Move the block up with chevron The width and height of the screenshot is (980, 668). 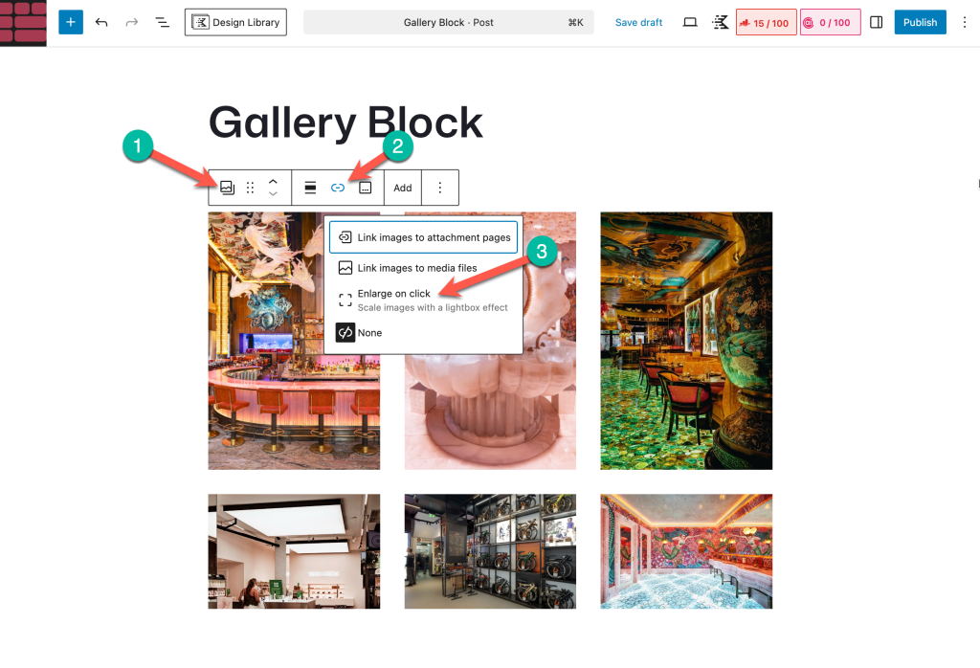(x=273, y=181)
